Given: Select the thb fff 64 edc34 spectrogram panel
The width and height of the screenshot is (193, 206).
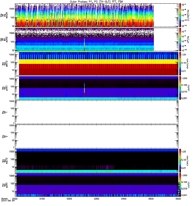Looking at the screenshot, I should tap(97, 15).
